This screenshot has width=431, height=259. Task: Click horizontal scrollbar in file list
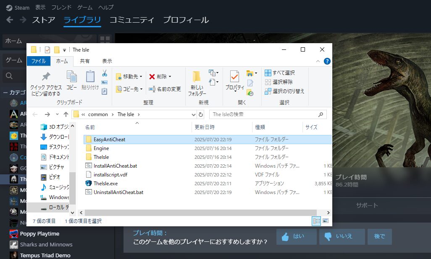coord(201,212)
